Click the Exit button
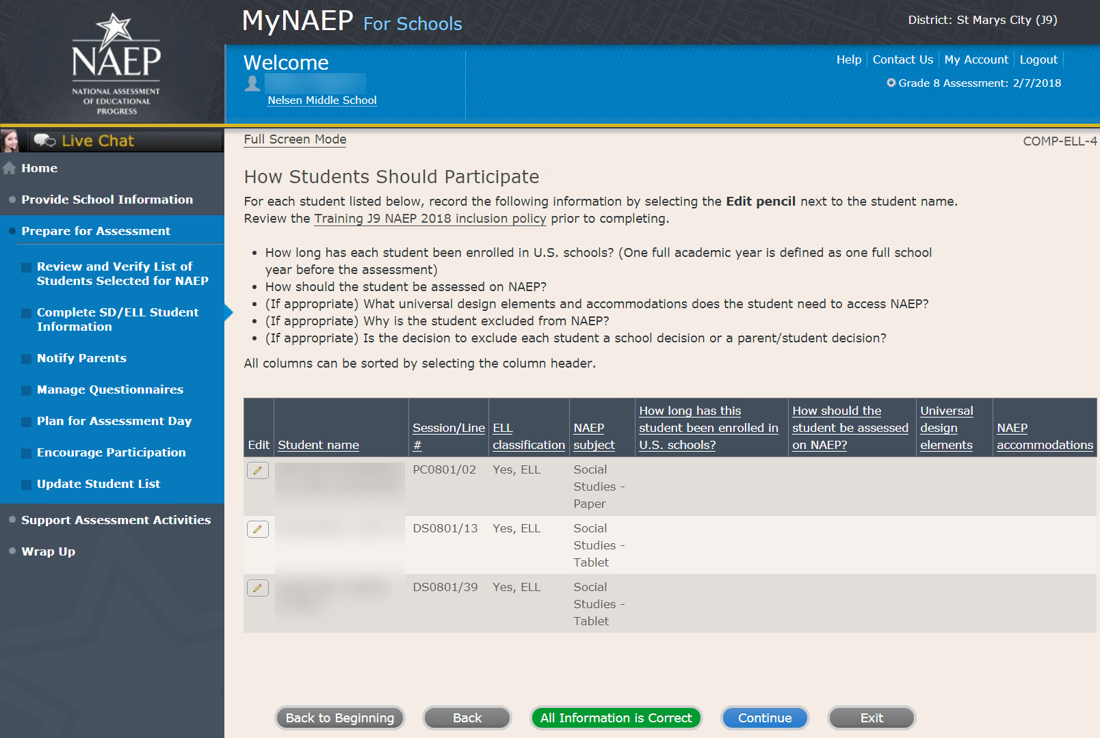This screenshot has height=738, width=1100. 872,718
